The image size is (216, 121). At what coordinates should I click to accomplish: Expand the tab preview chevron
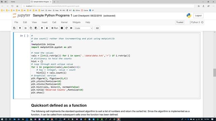click(58, 2)
